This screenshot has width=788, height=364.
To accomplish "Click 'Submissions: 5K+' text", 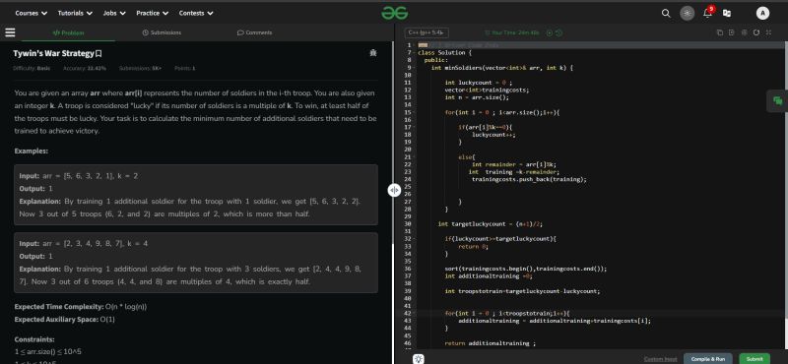I will 140,68.
